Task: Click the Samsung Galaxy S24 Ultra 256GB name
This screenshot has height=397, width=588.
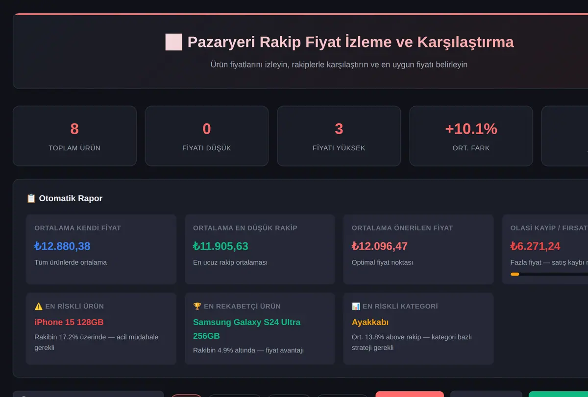Action: click(x=247, y=329)
